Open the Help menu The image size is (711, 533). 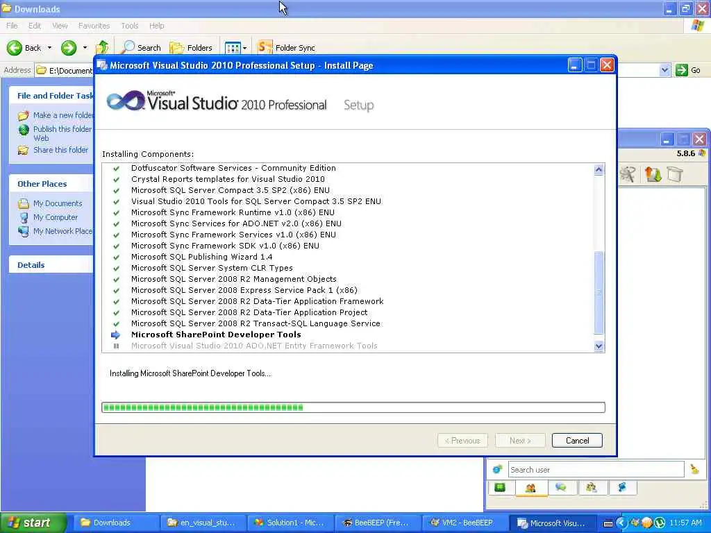156,26
